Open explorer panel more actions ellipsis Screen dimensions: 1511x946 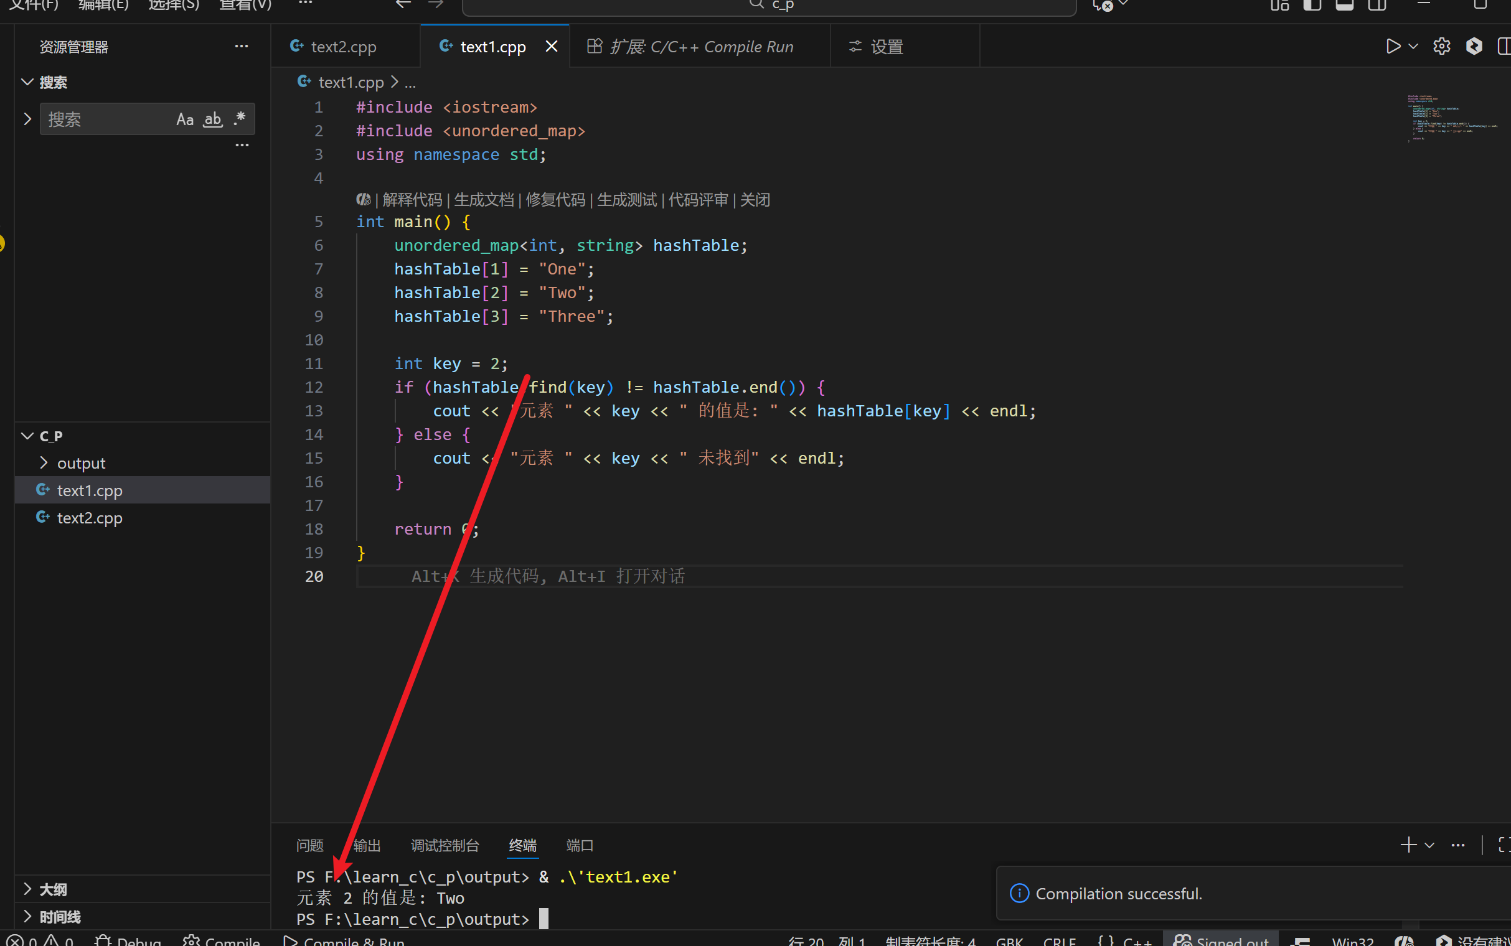click(x=242, y=47)
